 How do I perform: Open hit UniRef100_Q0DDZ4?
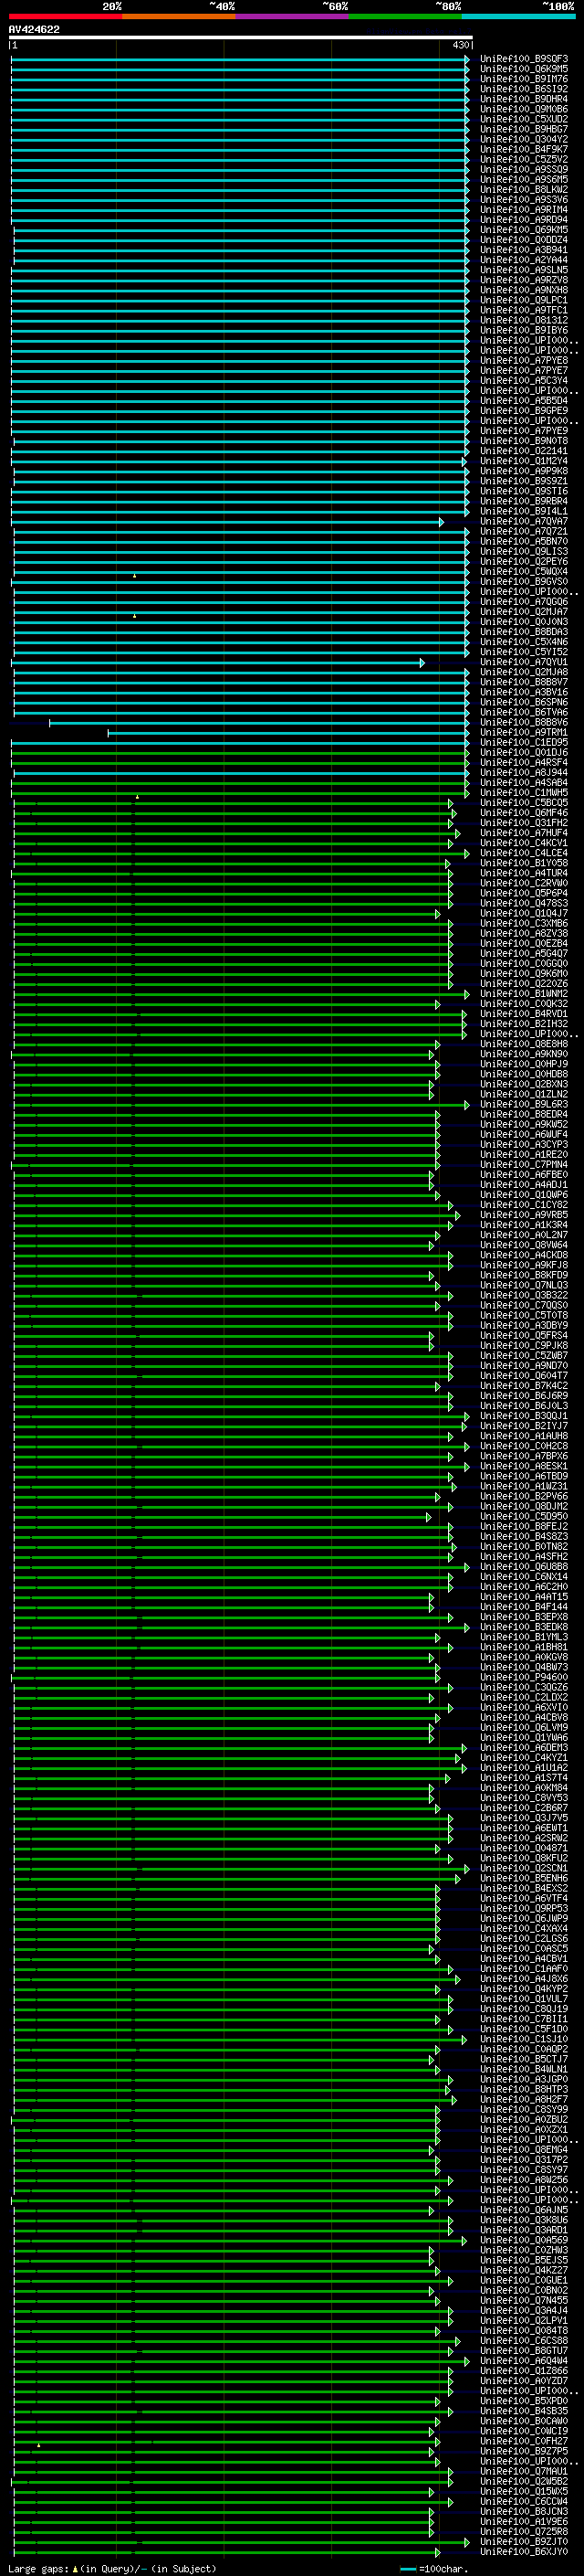point(523,239)
